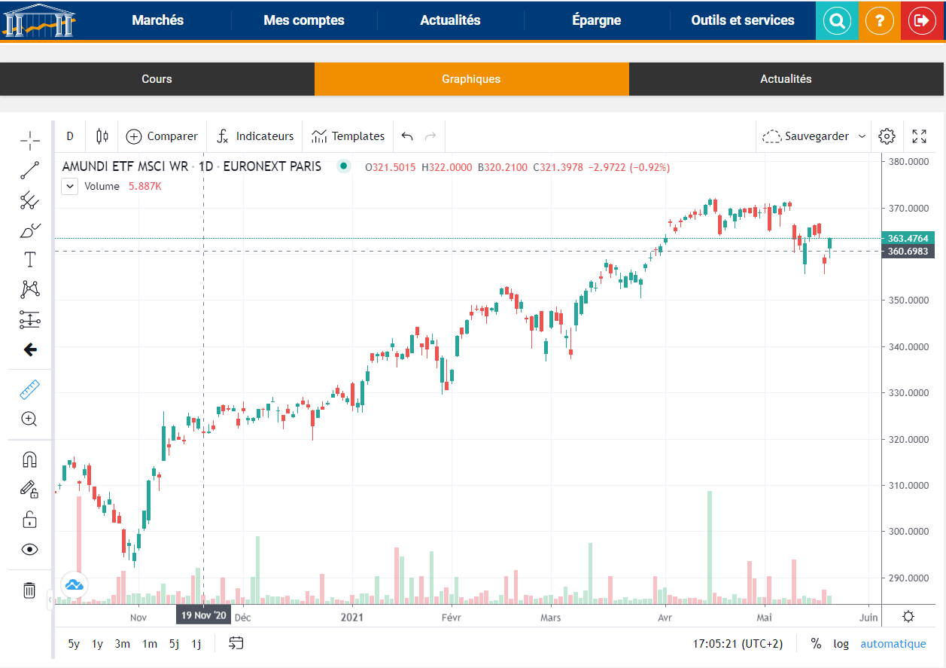Open help question mark button
Screen dimensions: 946x668
pos(880,20)
